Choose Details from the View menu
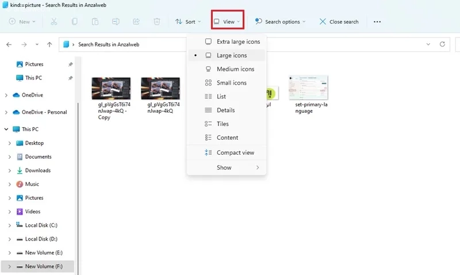This screenshot has height=275, width=460. tap(227, 110)
